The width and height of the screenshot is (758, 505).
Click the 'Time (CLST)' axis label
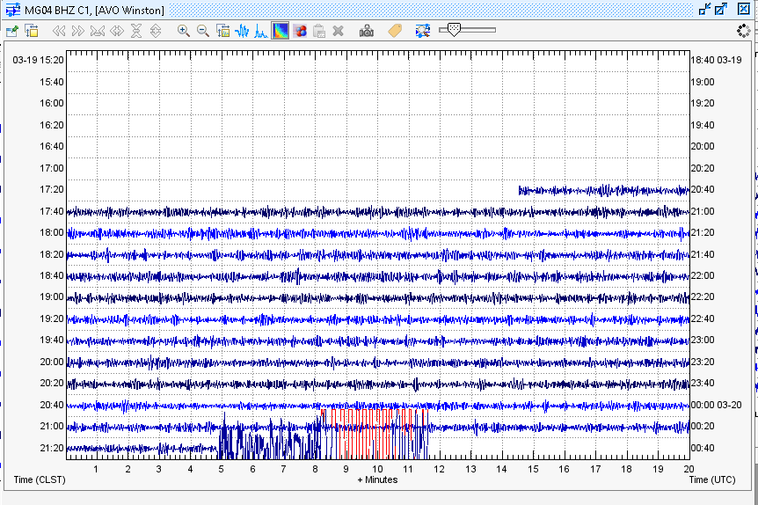(x=40, y=479)
